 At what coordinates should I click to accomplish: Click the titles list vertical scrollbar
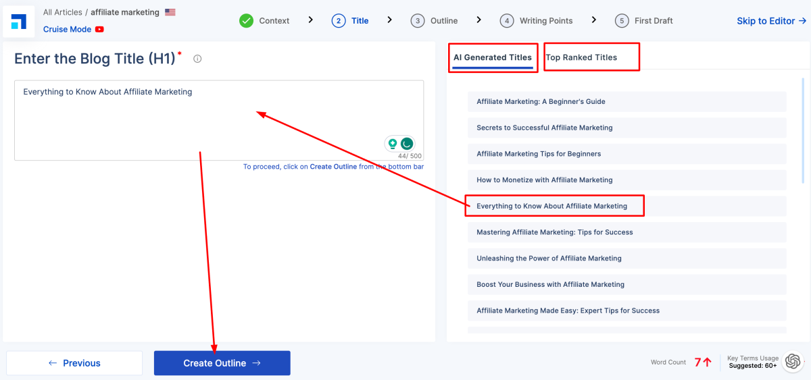click(802, 135)
